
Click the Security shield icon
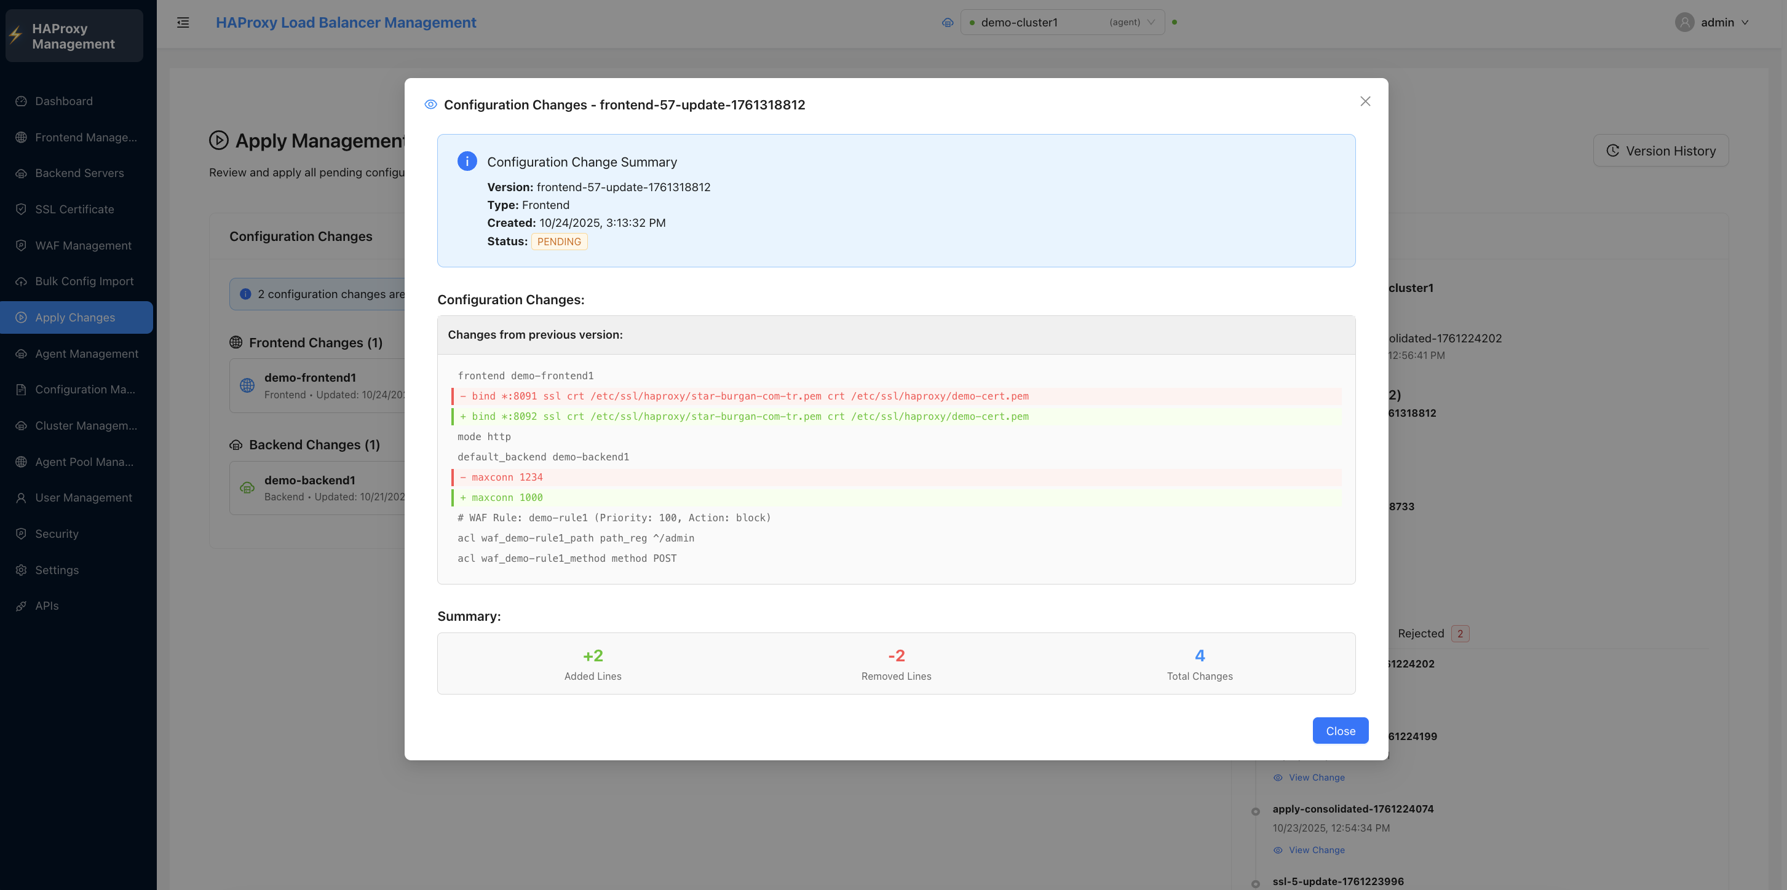[22, 534]
